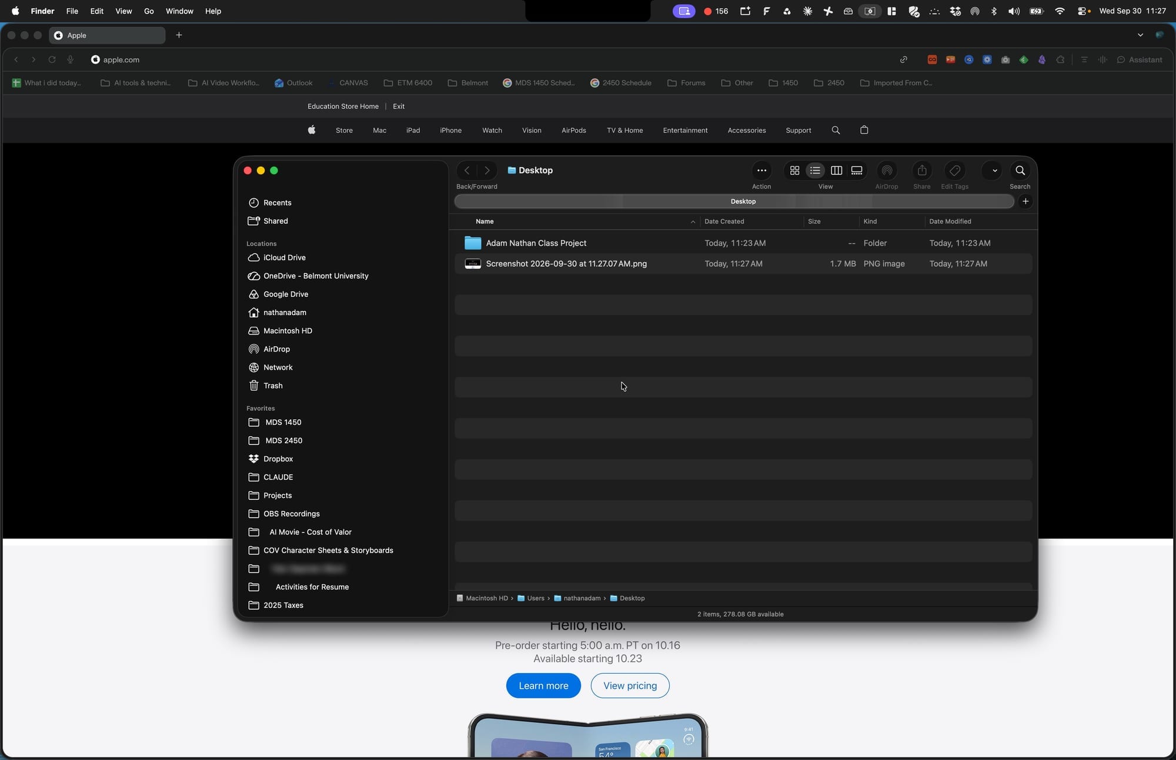1176x760 pixels.
Task: Open the Finder Search magnifier
Action: click(x=1020, y=170)
